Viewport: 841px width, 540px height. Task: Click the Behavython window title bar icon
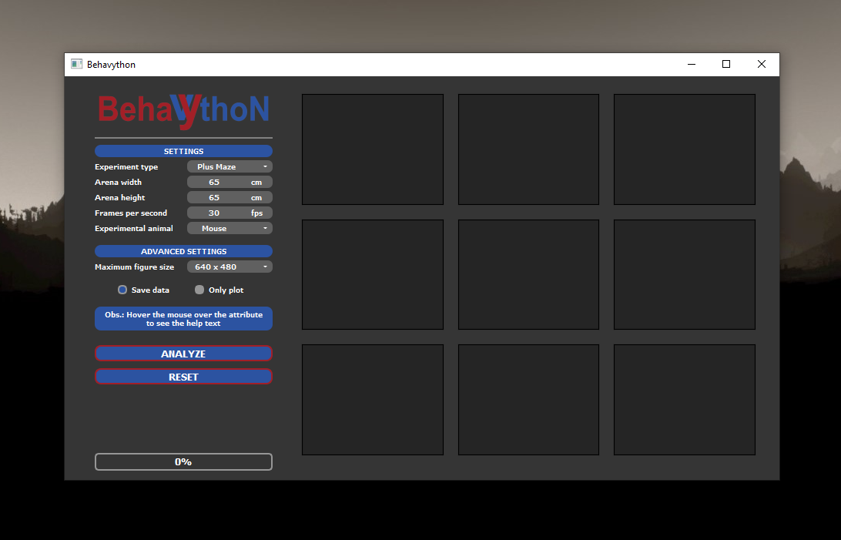pos(76,65)
